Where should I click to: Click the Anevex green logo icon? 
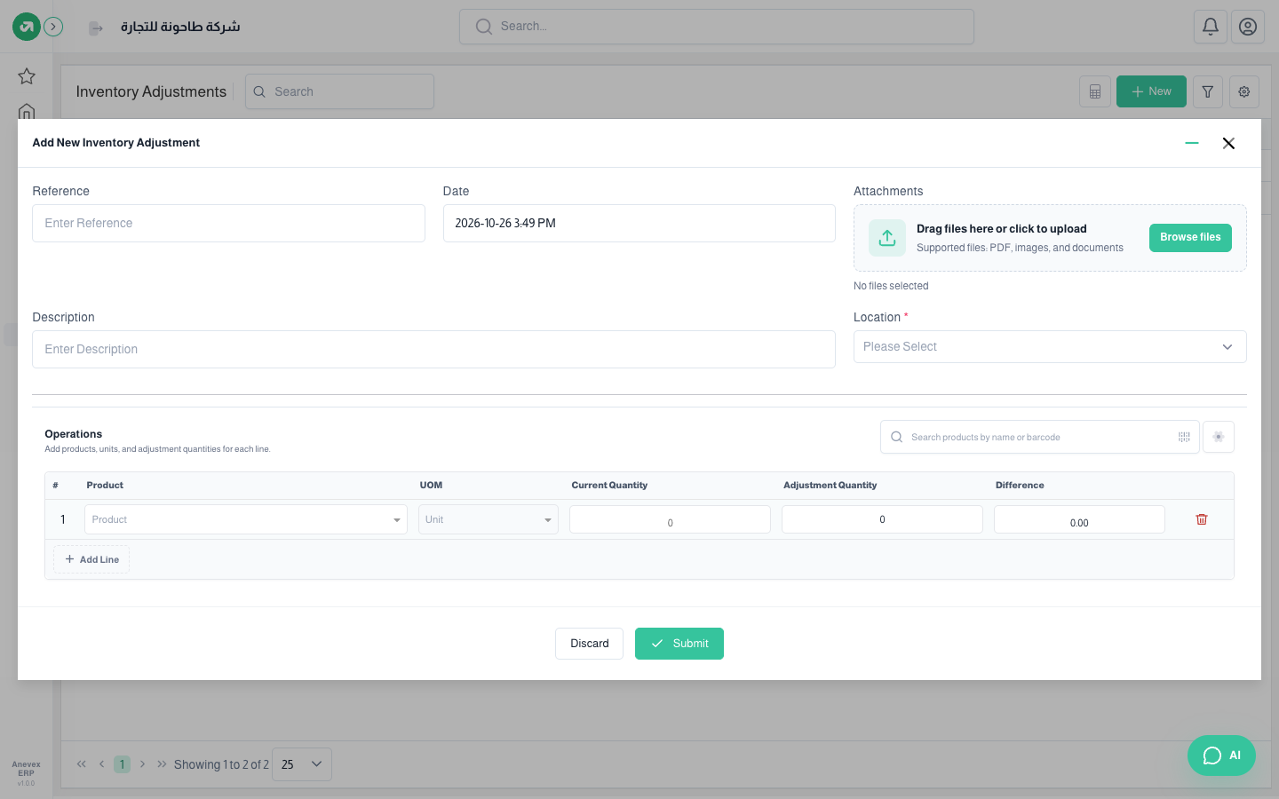pos(27,27)
